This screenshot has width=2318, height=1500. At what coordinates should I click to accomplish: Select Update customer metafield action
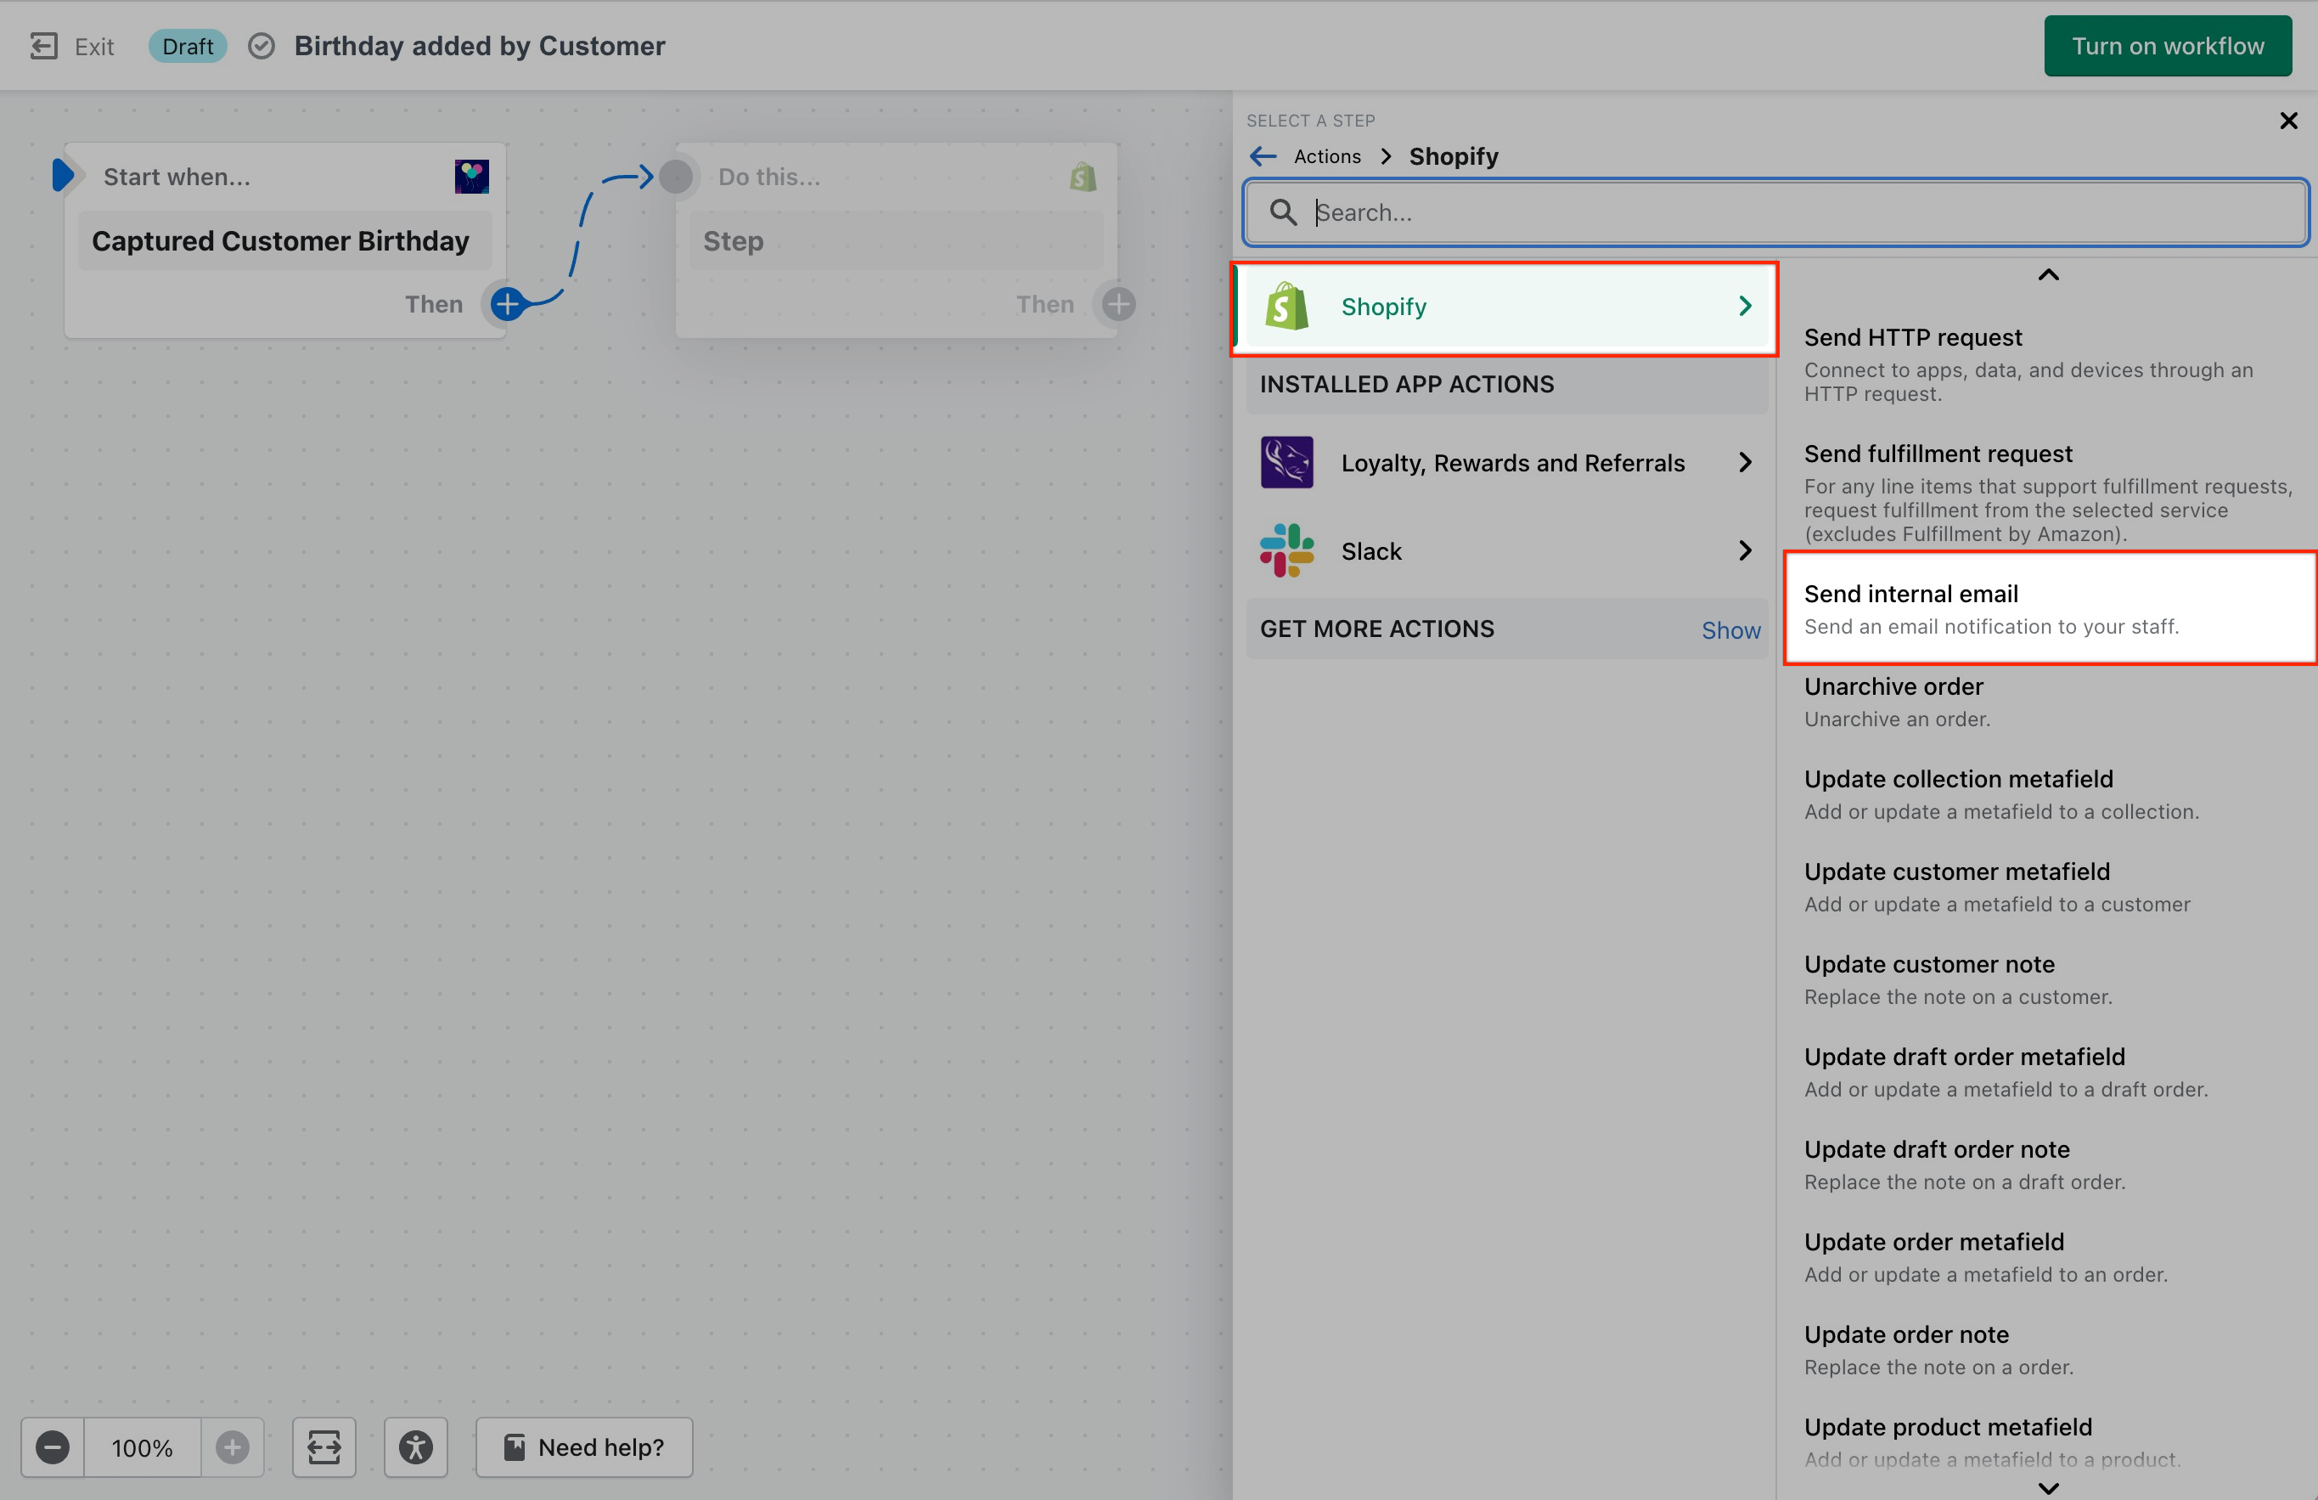point(2048,887)
